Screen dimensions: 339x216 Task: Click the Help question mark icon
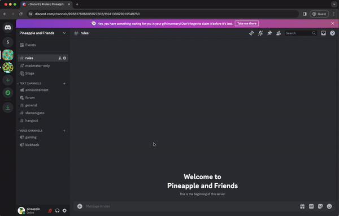coord(332,33)
